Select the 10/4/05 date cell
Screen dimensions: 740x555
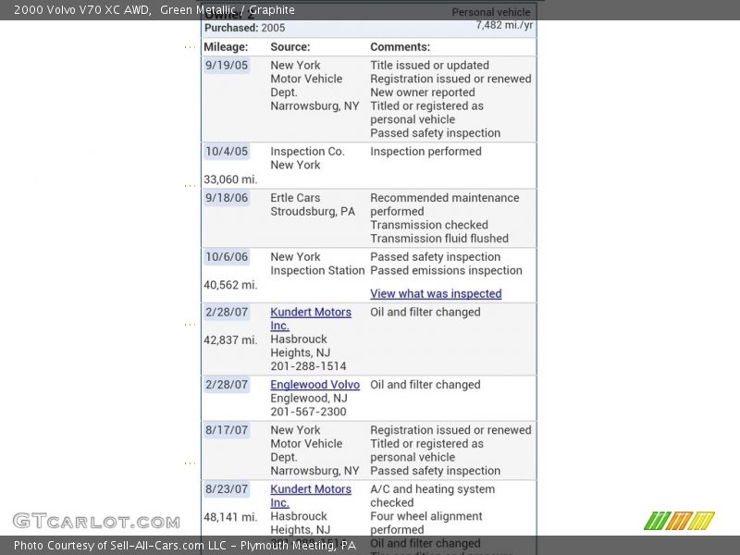(227, 152)
